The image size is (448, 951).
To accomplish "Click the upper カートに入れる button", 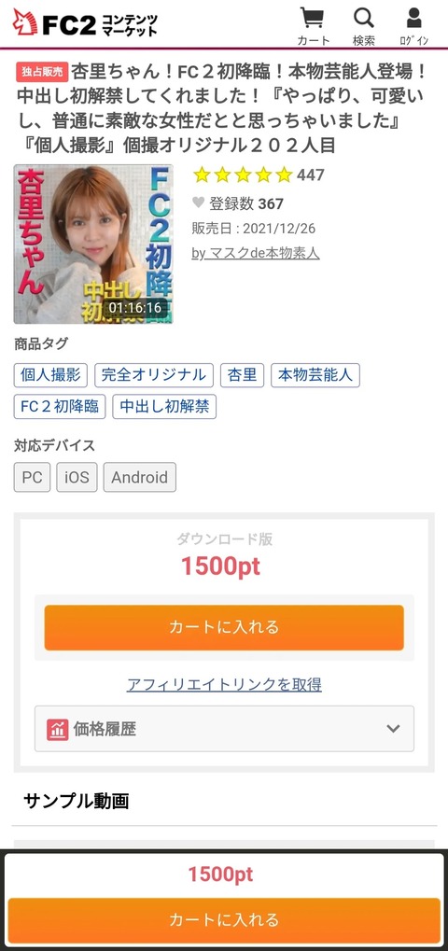I will [x=224, y=627].
